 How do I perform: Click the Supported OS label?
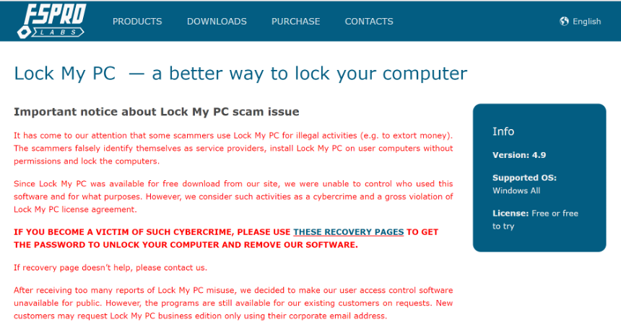coord(524,177)
